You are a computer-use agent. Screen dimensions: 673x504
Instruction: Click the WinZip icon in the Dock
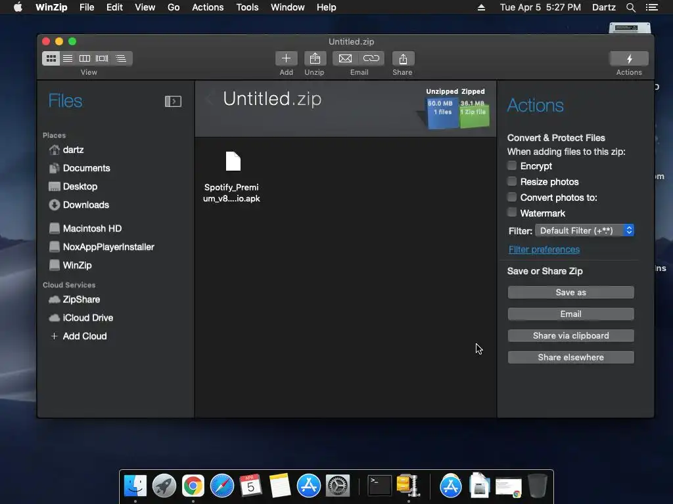click(408, 486)
